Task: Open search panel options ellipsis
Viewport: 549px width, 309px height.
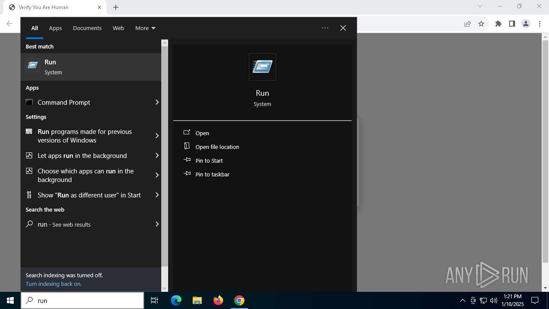Action: pos(325,28)
